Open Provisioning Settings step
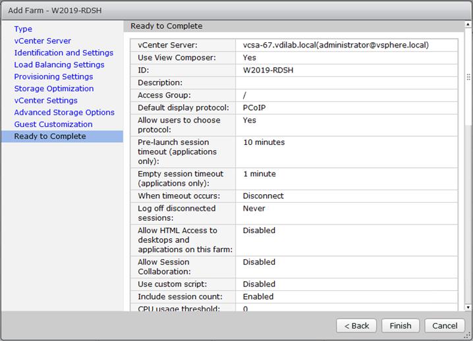The height and width of the screenshot is (341, 473). 53,76
